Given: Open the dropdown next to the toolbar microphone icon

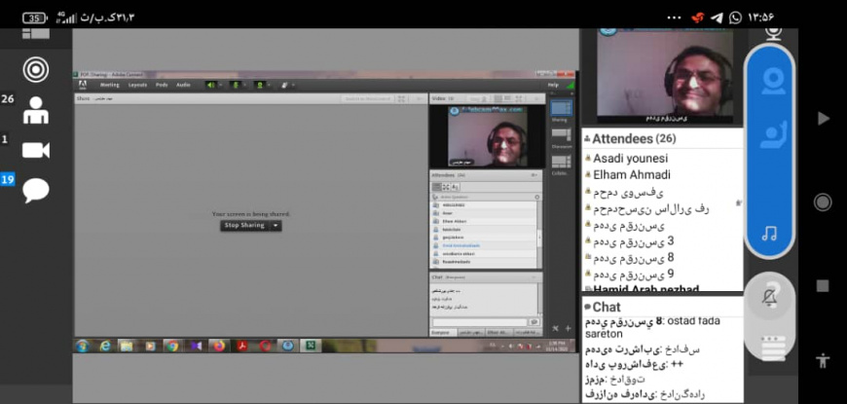Looking at the screenshot, I should (x=244, y=85).
